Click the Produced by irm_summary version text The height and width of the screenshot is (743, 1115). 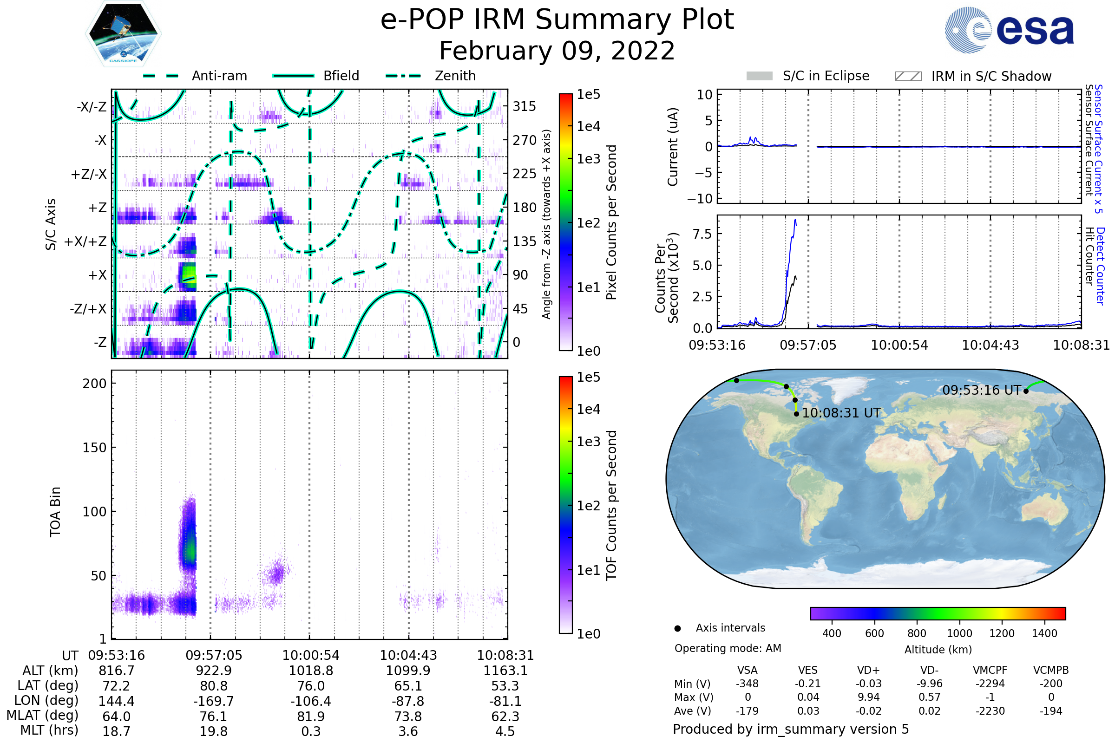tap(791, 729)
